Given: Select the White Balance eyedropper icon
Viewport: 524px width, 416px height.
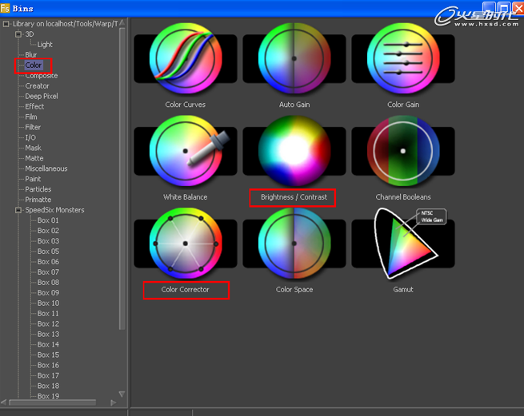Looking at the screenshot, I should pyautogui.click(x=186, y=151).
